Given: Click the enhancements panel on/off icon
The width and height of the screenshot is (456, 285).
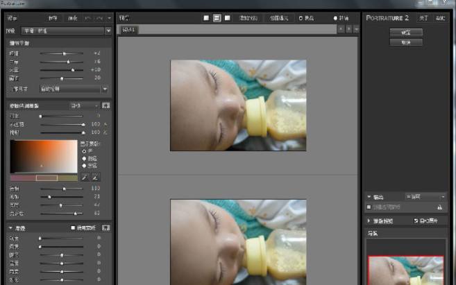Looking at the screenshot, I should 106,227.
